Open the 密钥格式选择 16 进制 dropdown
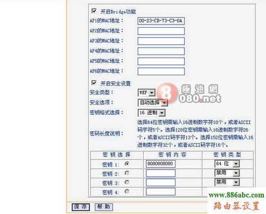This screenshot has height=214, width=266. pos(152,113)
